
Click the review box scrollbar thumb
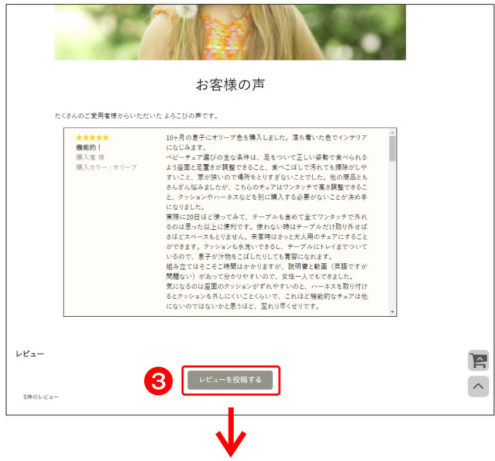tap(392, 148)
